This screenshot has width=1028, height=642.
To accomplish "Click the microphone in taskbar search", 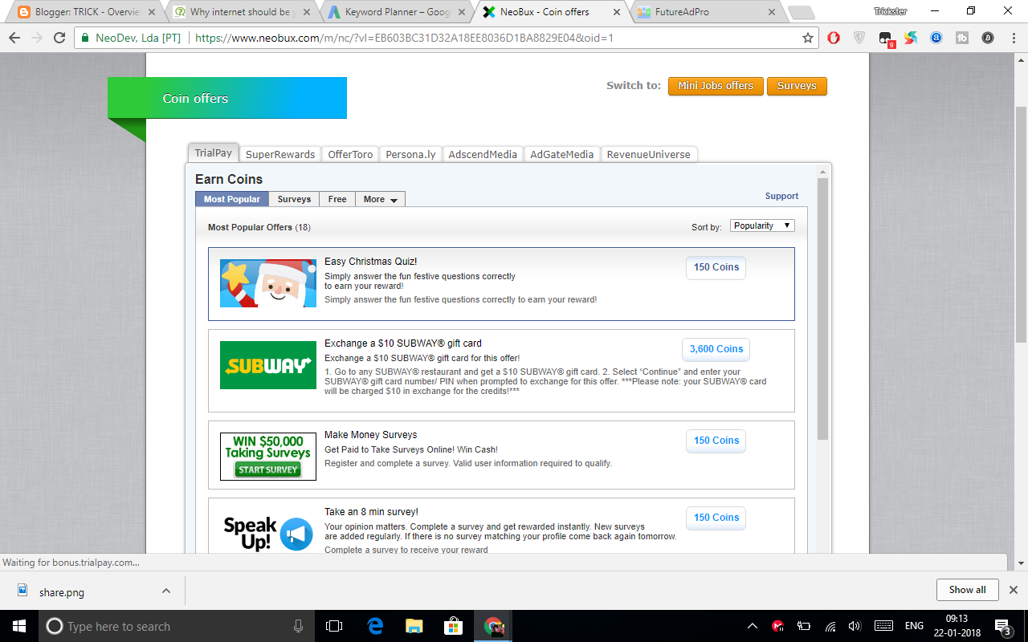I will (x=298, y=626).
